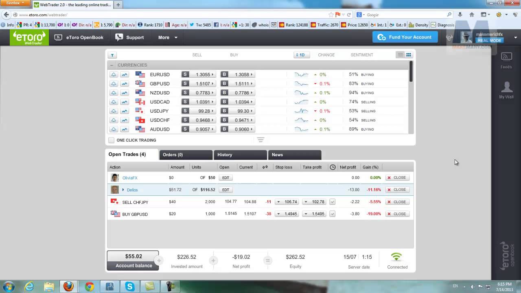Click the Connected wifi status icon

(396, 257)
